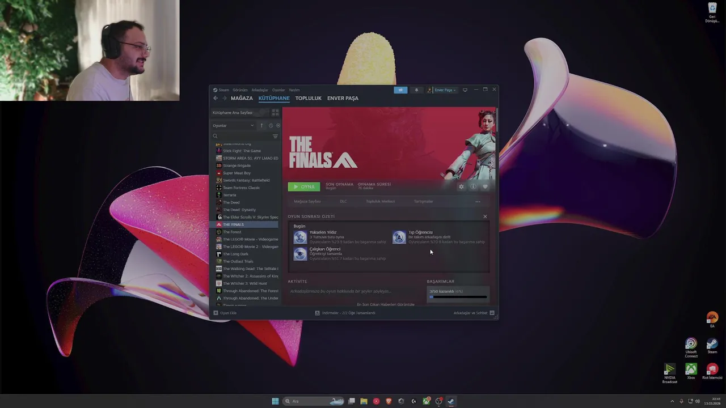Open game settings gear for THE FINALS

coord(461,186)
